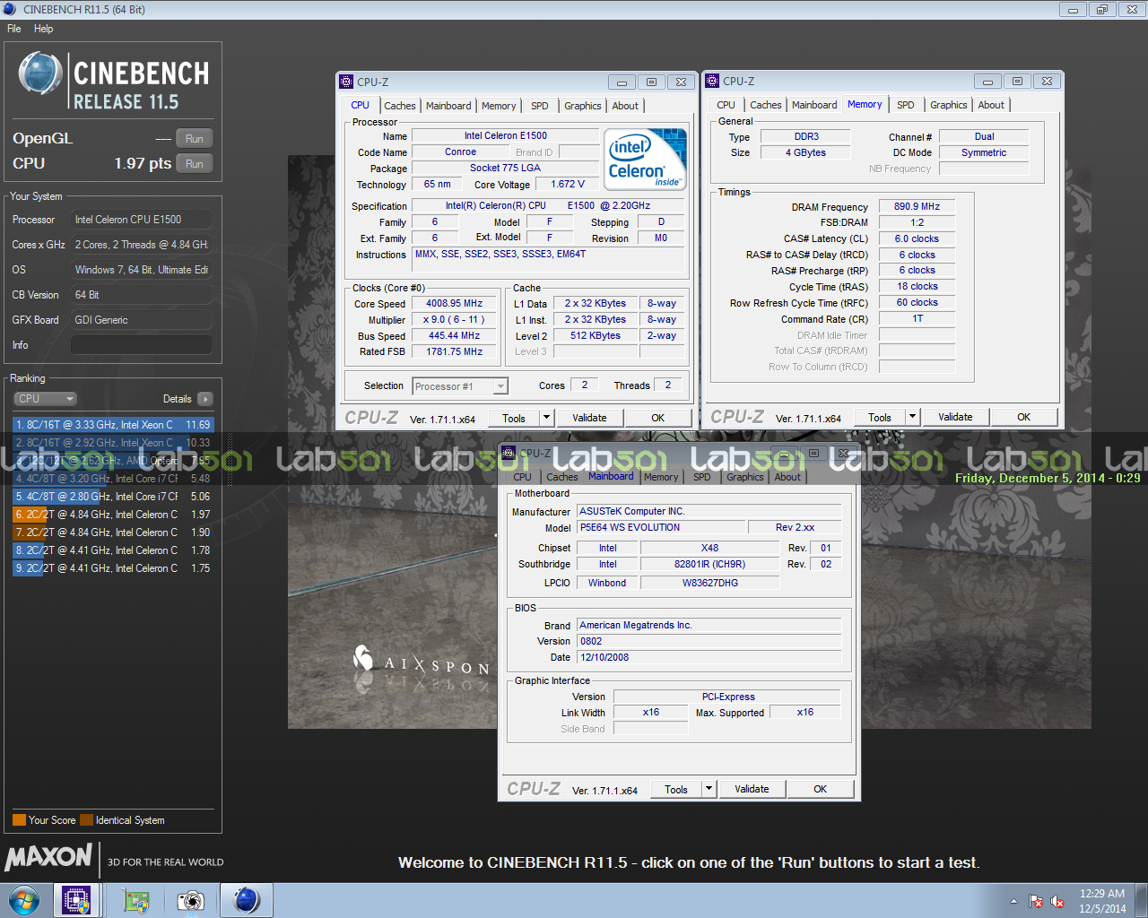Open About tab in bottom CPU-Z Mainboard window
1148x918 pixels.
787,477
